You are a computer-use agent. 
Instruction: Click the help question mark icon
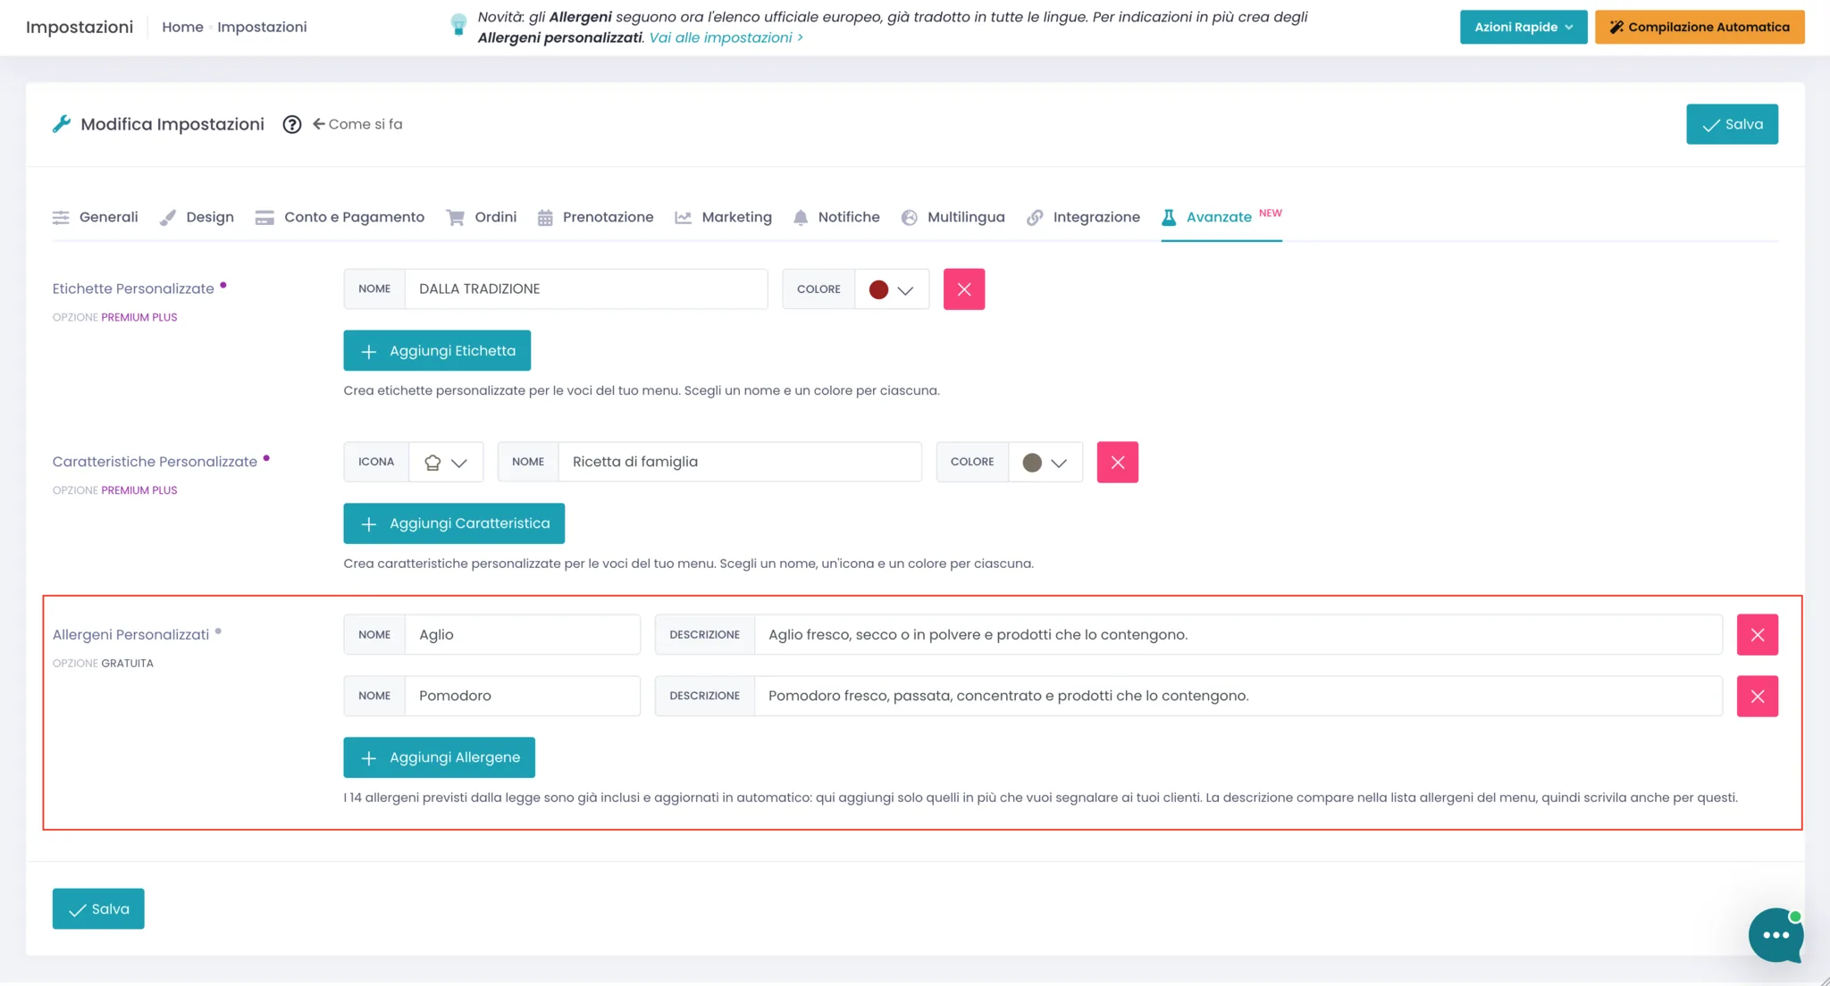point(291,124)
